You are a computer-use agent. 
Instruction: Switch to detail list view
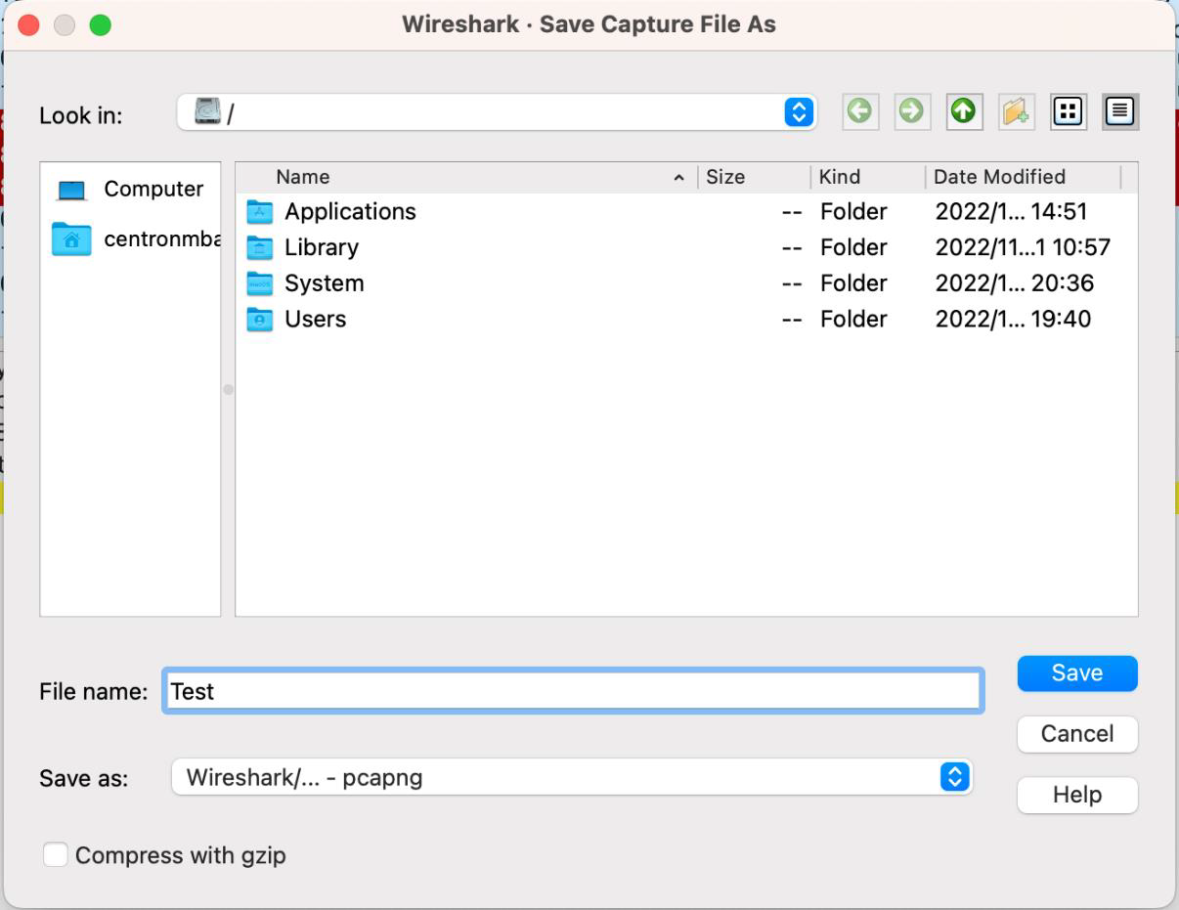coord(1120,112)
